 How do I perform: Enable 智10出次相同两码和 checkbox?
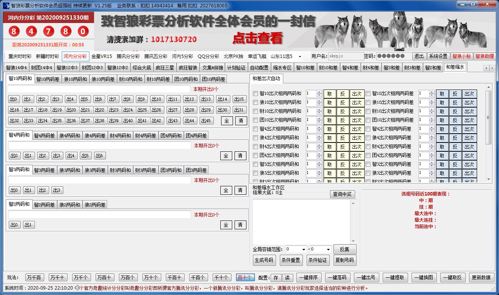tap(256, 93)
